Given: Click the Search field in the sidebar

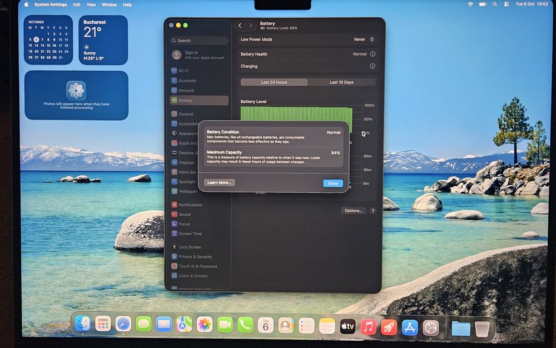Looking at the screenshot, I should coord(199,41).
